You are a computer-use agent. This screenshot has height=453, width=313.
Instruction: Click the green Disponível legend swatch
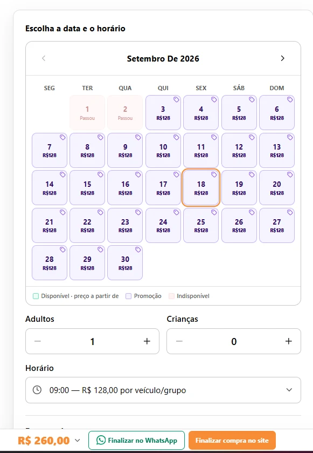[36, 296]
